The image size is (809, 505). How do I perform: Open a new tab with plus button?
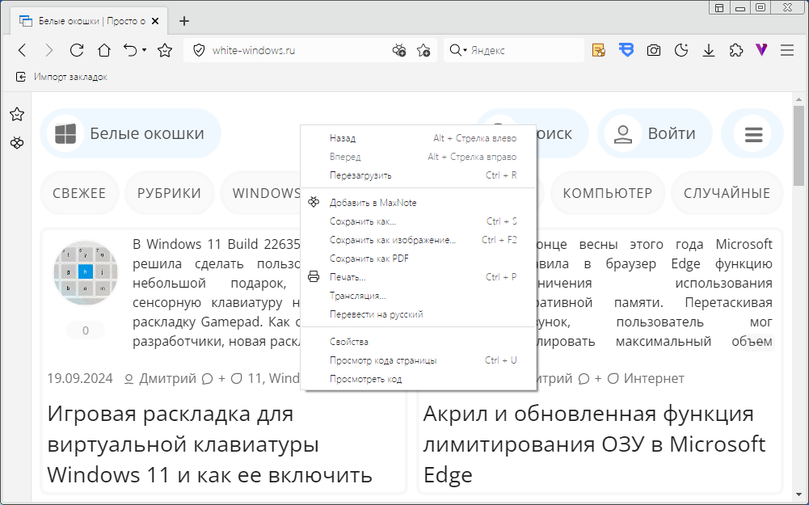(184, 21)
